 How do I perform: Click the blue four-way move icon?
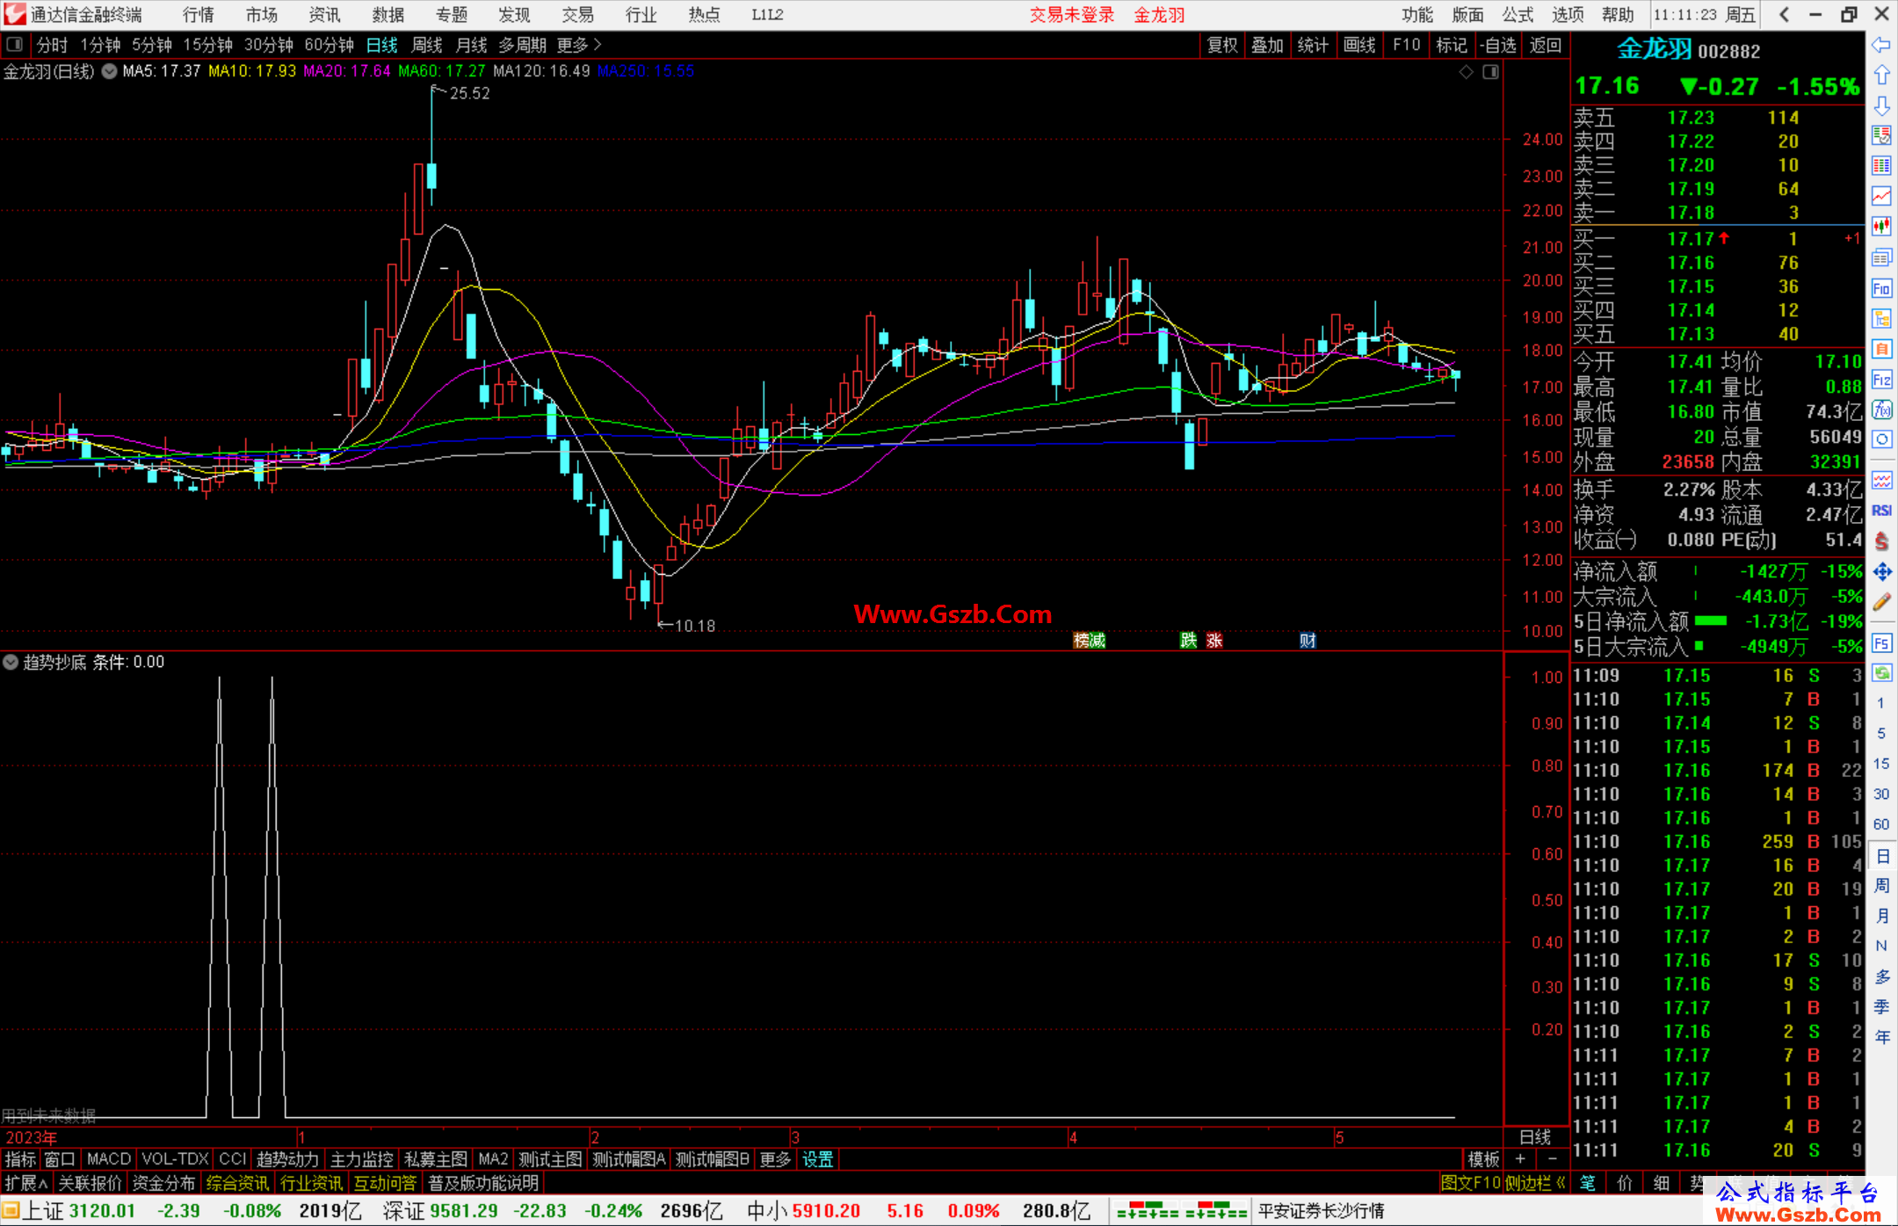[1881, 571]
